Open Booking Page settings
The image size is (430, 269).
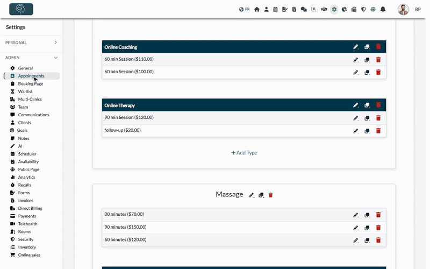pyautogui.click(x=31, y=84)
